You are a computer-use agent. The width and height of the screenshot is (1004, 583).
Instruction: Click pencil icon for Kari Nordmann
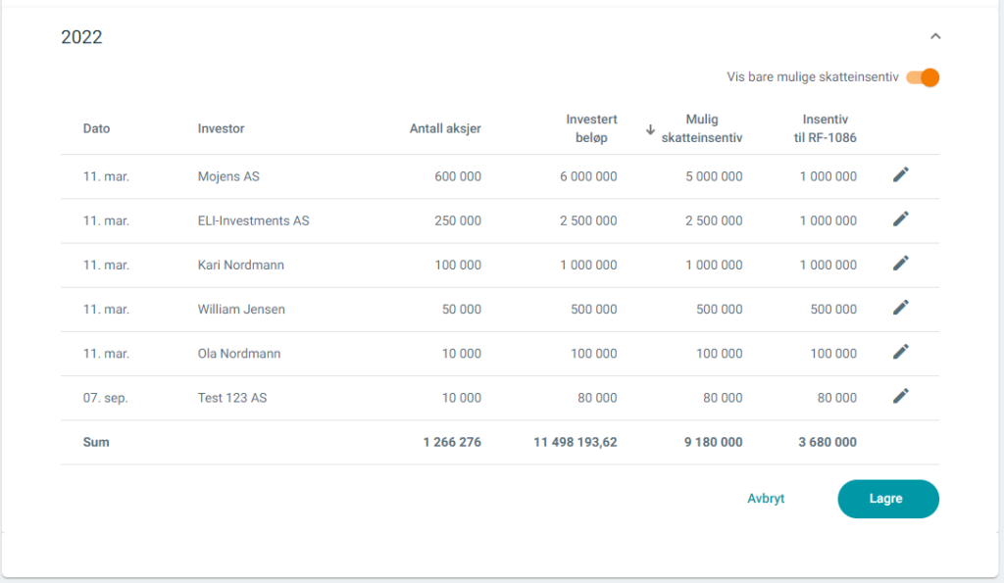point(900,263)
